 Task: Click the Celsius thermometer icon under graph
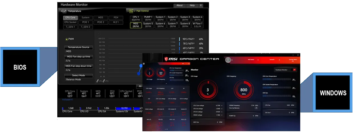[98, 81]
